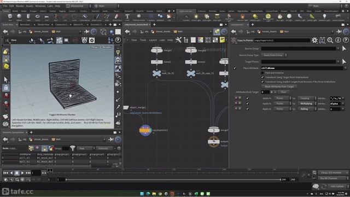Toggle Transform Using Target Point Orientations
Image resolution: width=350 pixels, height=197 pixels.
coord(262,77)
